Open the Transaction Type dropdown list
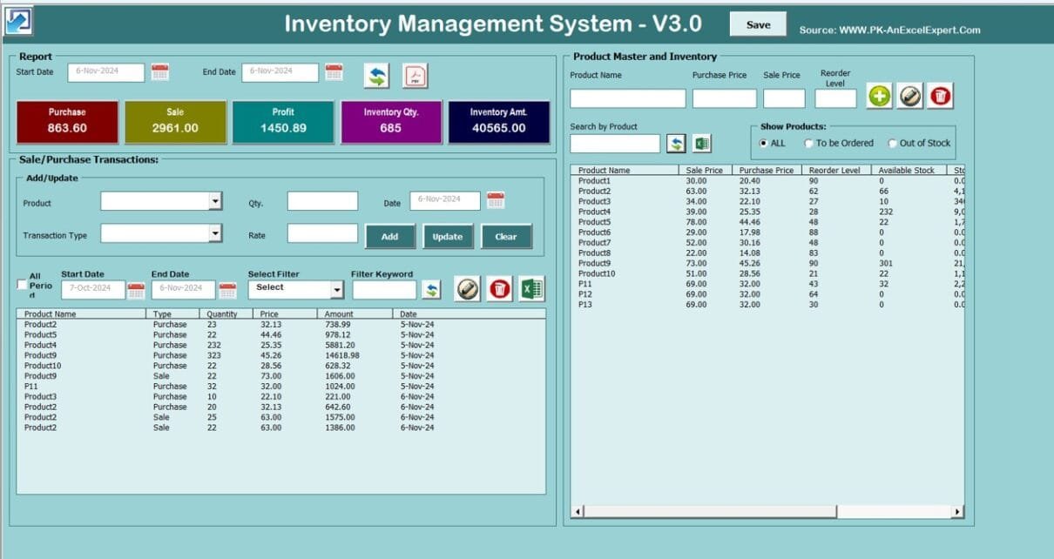 tap(215, 233)
